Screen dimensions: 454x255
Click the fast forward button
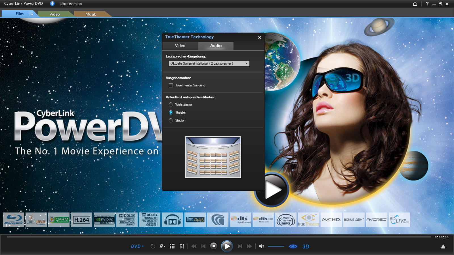point(249,246)
